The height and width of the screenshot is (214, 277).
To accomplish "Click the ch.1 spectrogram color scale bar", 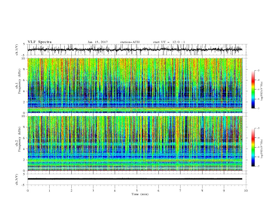I will coord(253,90).
